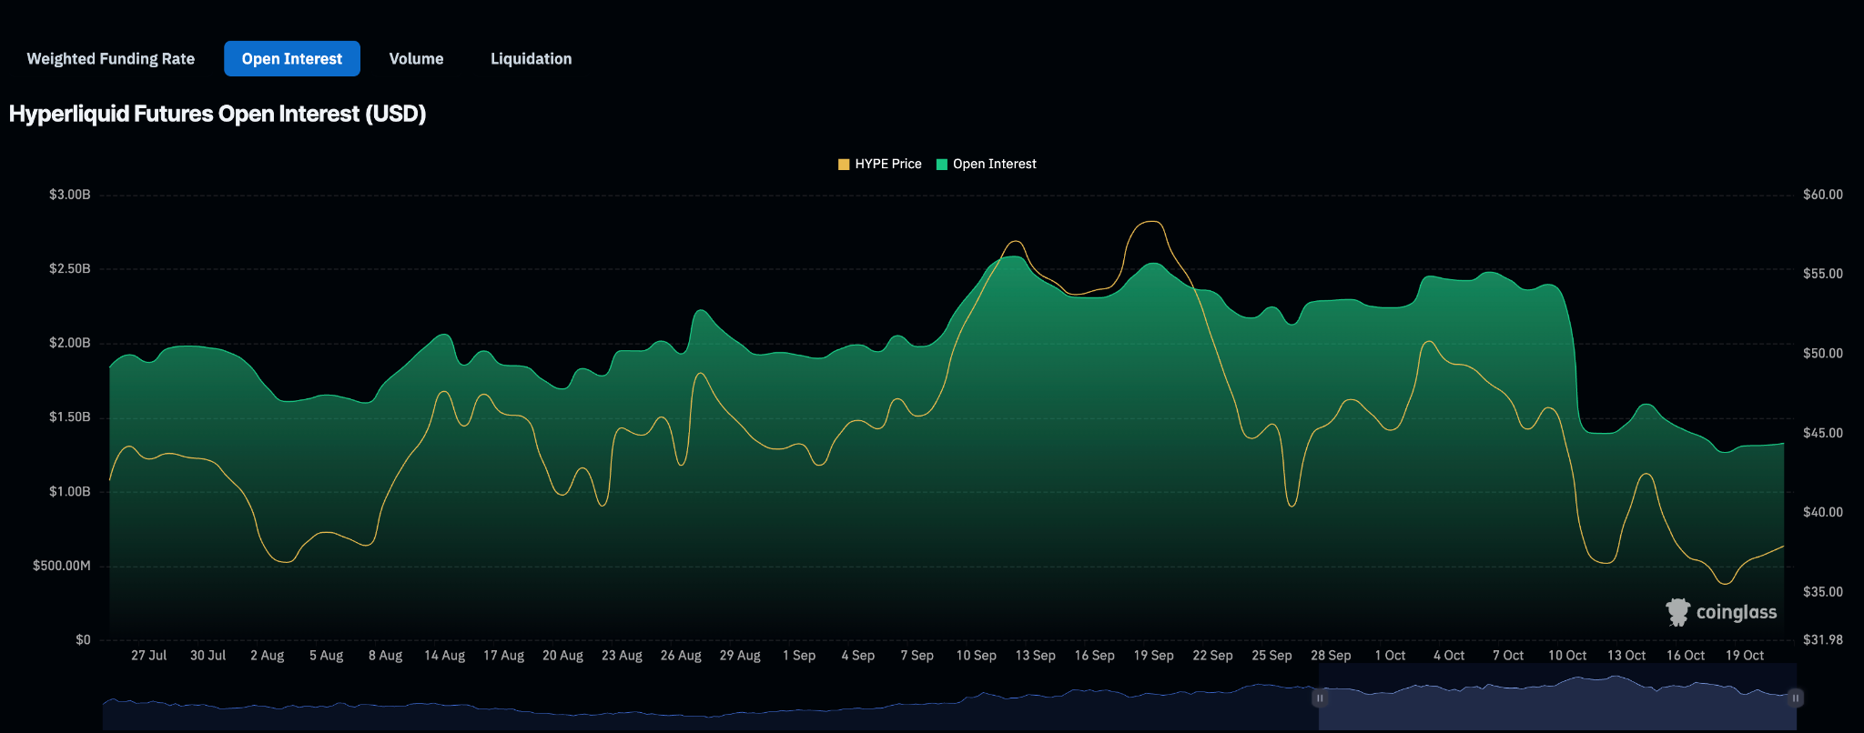Show the Liquidation tab
Image resolution: width=1864 pixels, height=733 pixels.
(531, 59)
